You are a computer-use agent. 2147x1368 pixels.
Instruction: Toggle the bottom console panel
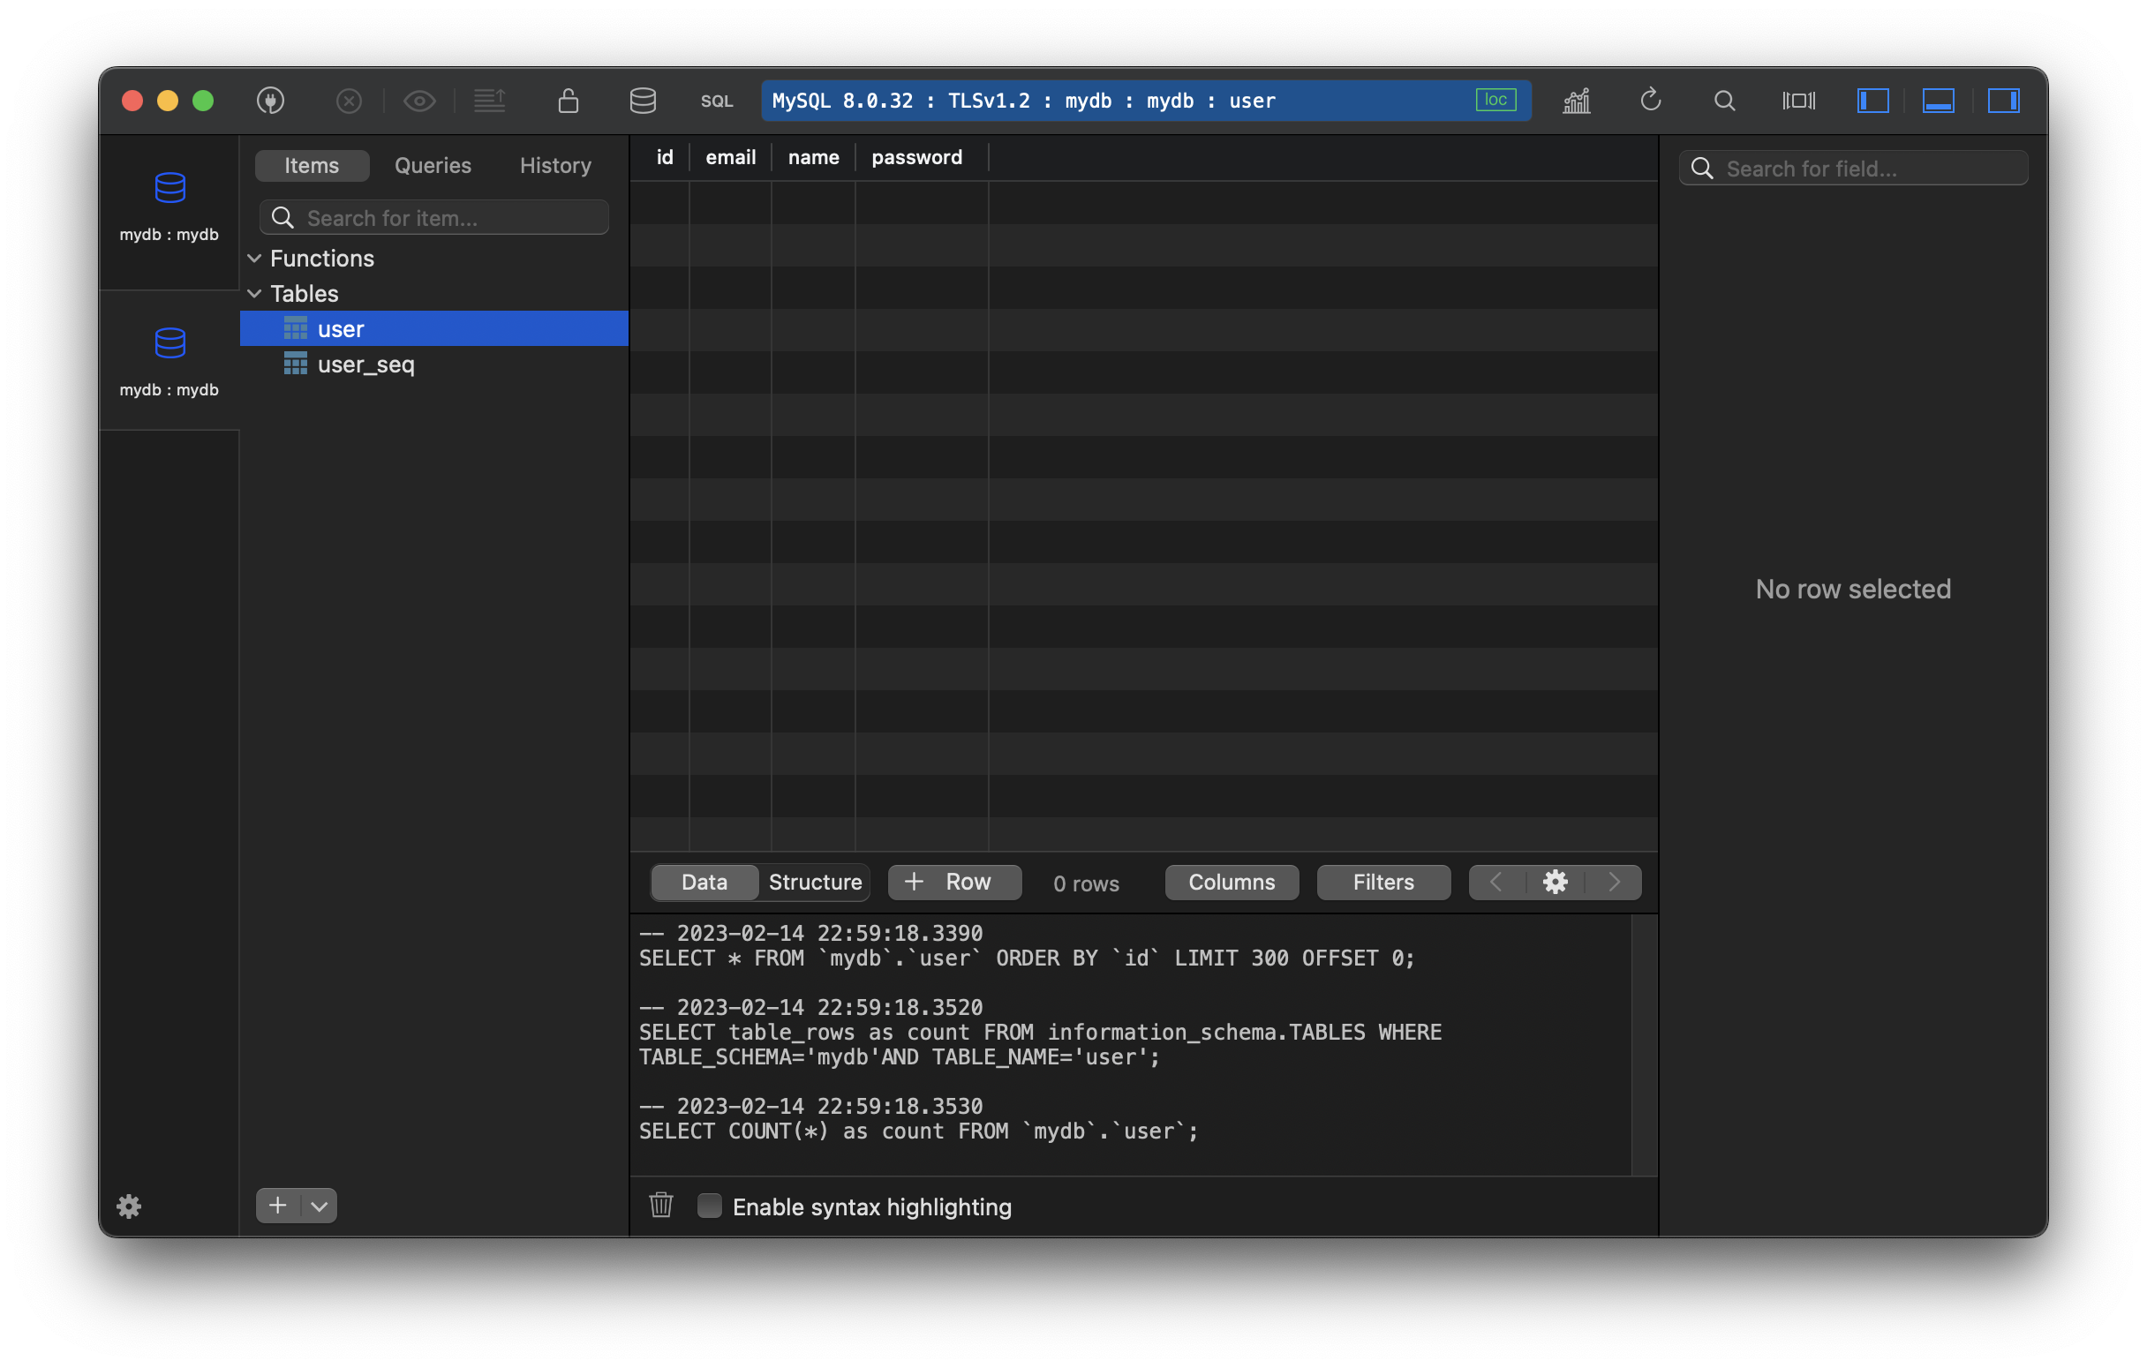[1938, 101]
